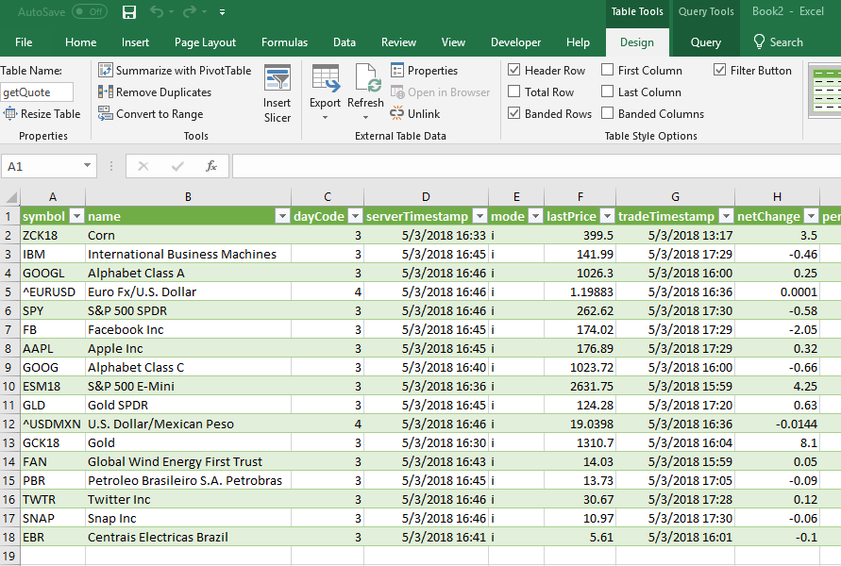Click the Undo arrow icon
This screenshot has width=841, height=566.
pyautogui.click(x=157, y=11)
